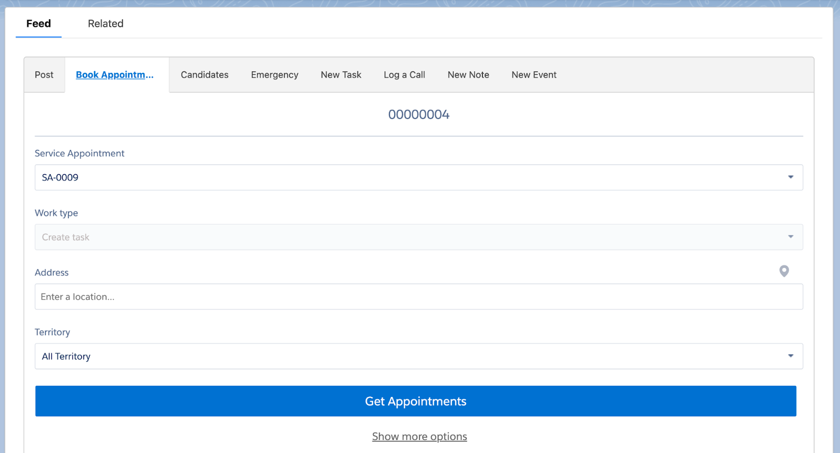The image size is (840, 453).
Task: Click the Work type field label
Action: click(56, 213)
